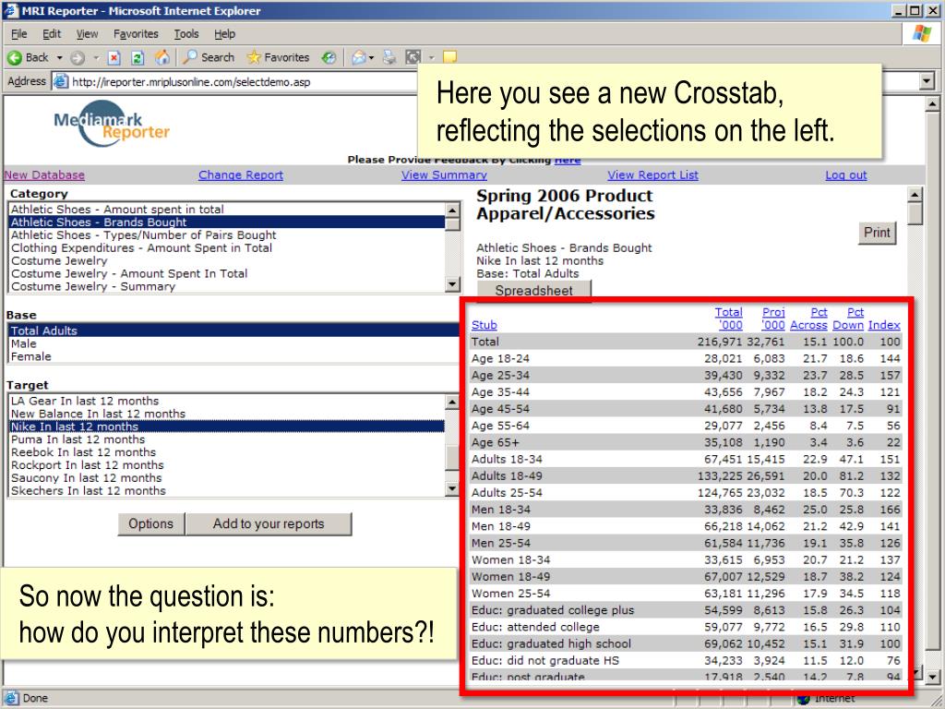The height and width of the screenshot is (709, 945).
Task: Select Male as base
Action: click(233, 343)
